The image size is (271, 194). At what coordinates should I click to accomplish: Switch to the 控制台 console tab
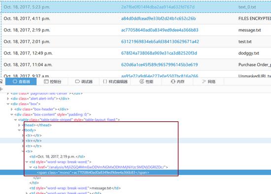click(x=53, y=82)
